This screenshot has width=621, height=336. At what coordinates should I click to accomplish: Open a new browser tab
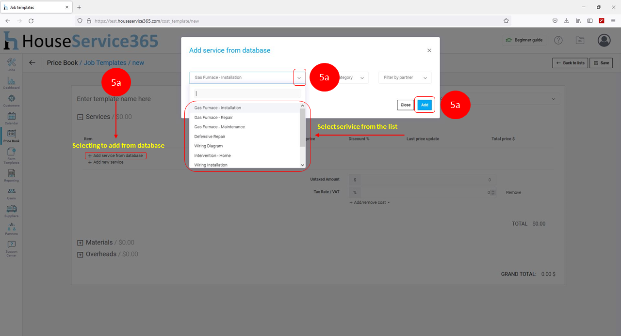[x=79, y=7]
